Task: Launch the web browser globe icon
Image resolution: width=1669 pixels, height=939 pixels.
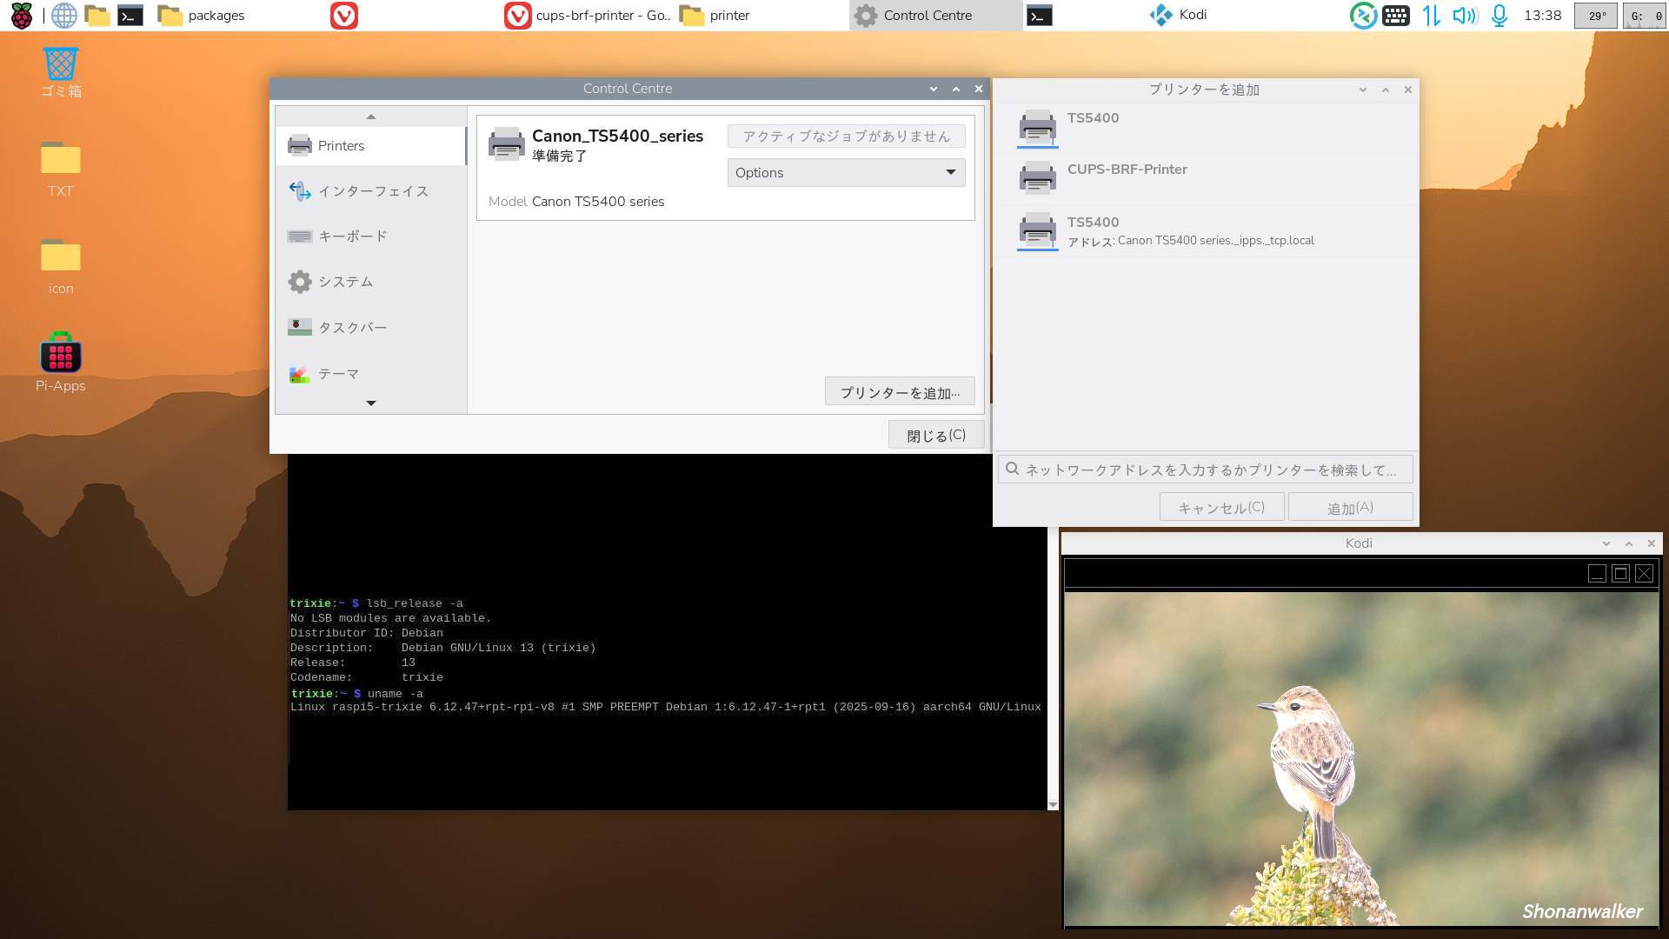Action: click(63, 16)
